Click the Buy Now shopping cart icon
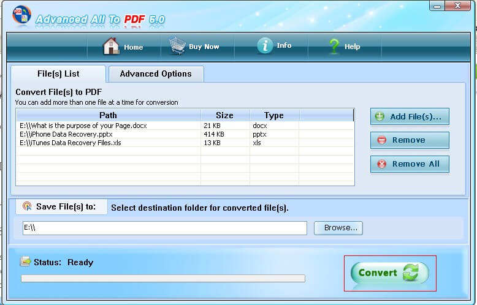 177,46
